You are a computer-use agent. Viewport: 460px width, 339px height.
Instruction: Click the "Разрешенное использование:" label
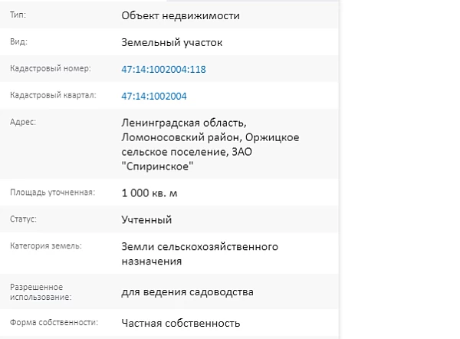[x=41, y=292]
